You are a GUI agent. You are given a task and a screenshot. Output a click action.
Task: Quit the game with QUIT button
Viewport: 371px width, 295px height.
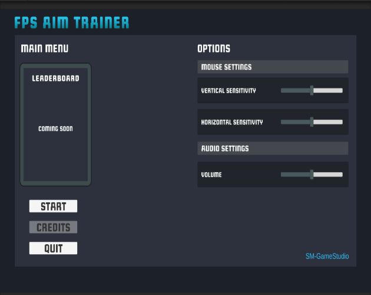[53, 248]
